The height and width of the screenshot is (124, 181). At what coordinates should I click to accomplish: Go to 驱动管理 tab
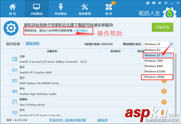click(85, 9)
